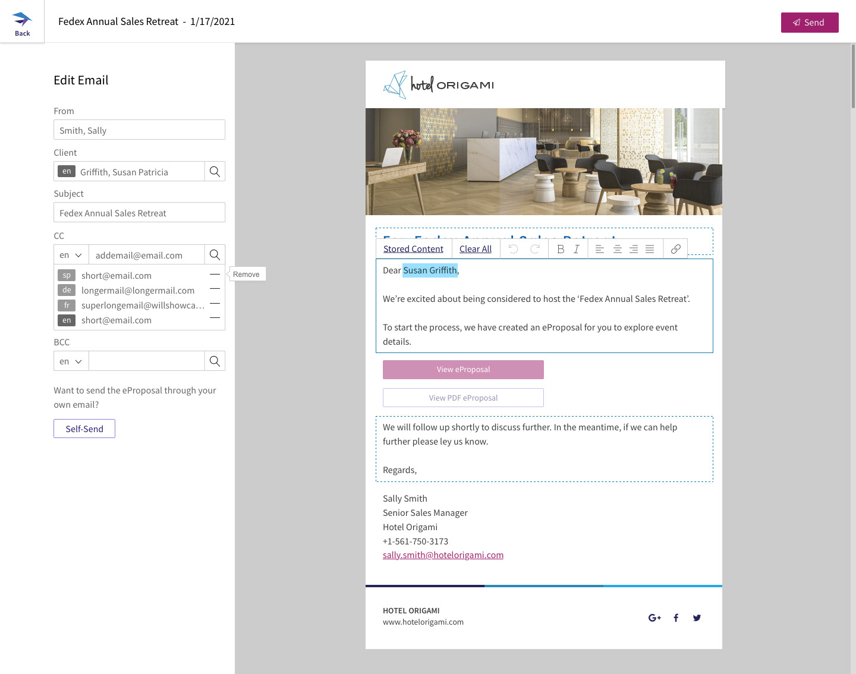Image resolution: width=856 pixels, height=674 pixels.
Task: Open Stored Content in editor toolbar
Action: click(413, 249)
